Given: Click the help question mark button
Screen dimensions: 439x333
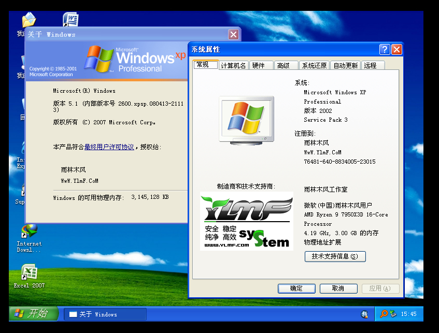Looking at the screenshot, I should tap(385, 50).
